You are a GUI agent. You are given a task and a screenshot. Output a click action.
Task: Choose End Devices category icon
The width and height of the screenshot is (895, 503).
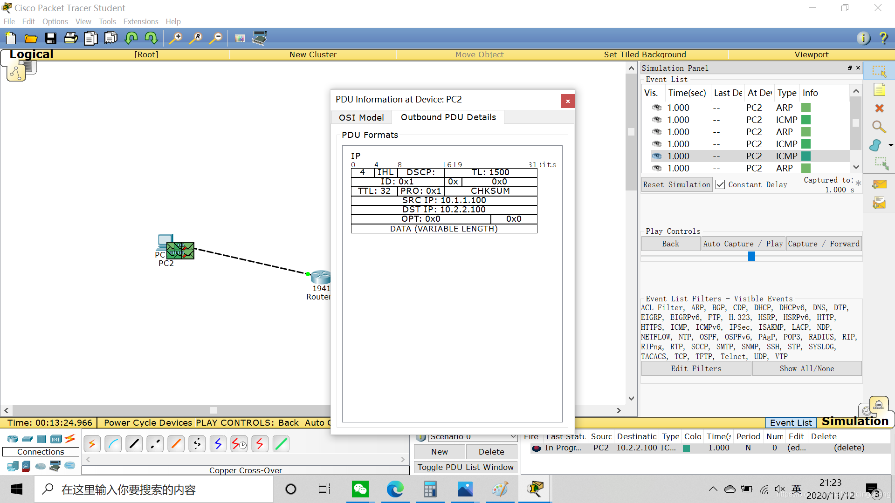(13, 466)
